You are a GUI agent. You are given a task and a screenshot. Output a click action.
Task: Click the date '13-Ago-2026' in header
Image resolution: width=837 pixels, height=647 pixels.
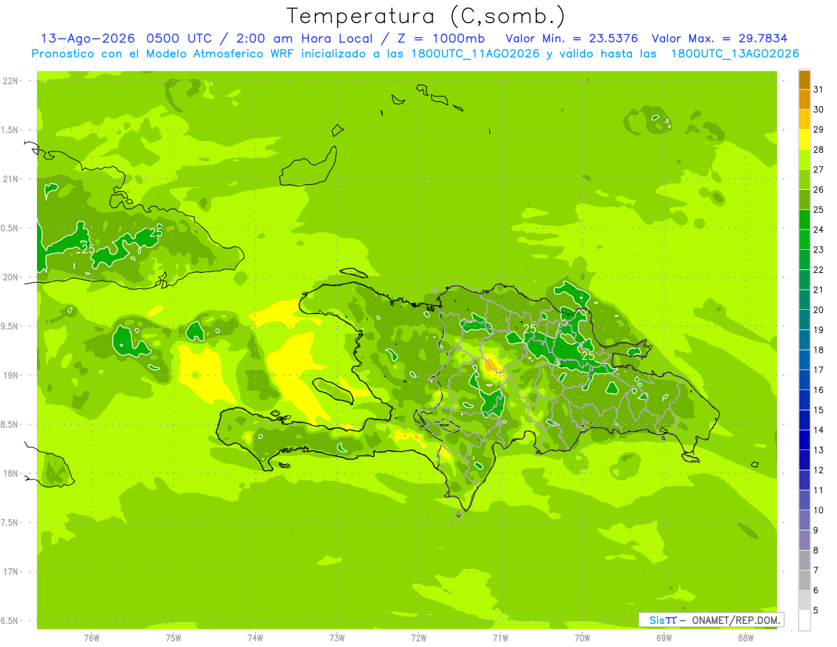89,38
